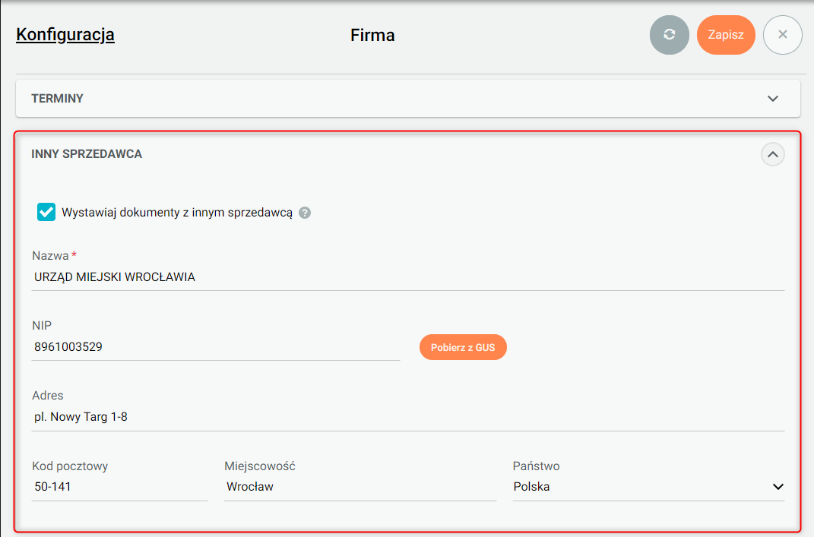Click the INNY SPRZEDAWCA header label

(x=87, y=154)
